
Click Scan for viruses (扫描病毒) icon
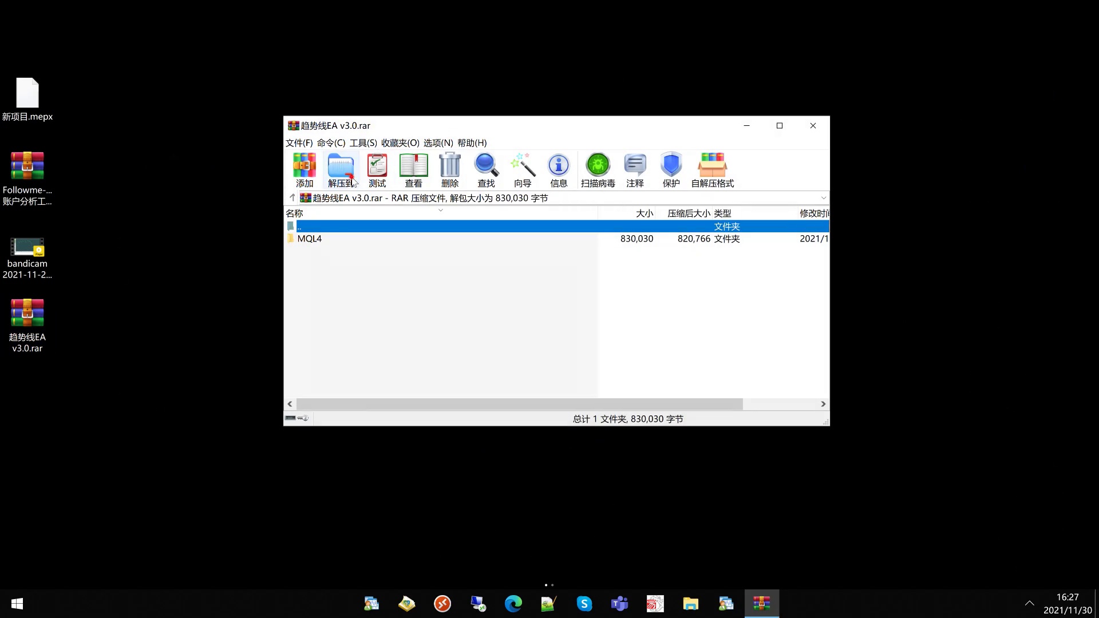598,169
